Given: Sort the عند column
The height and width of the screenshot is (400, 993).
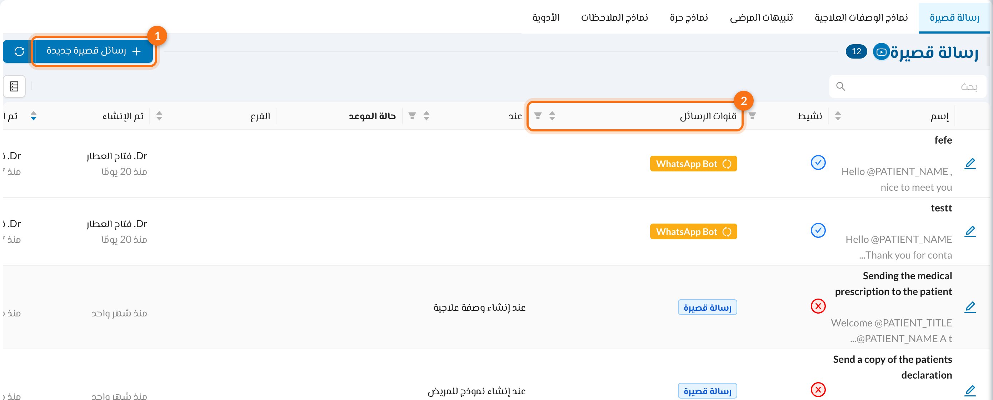Looking at the screenshot, I should (426, 116).
